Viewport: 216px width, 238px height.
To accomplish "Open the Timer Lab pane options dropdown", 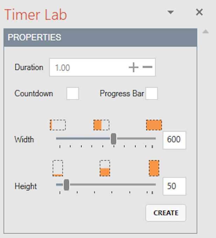I will (x=170, y=12).
